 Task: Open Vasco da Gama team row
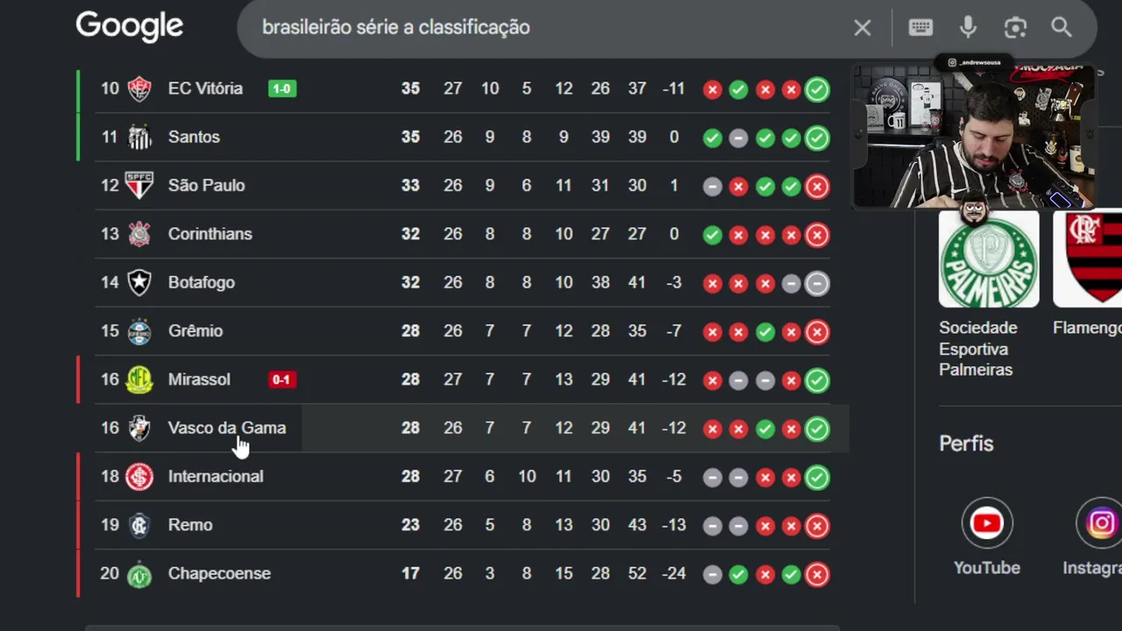point(463,428)
